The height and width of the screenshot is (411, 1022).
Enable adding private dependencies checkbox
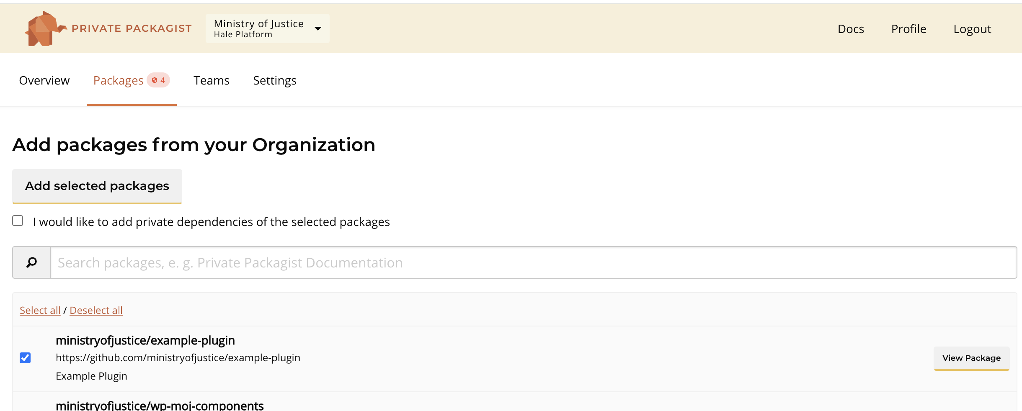coord(18,221)
